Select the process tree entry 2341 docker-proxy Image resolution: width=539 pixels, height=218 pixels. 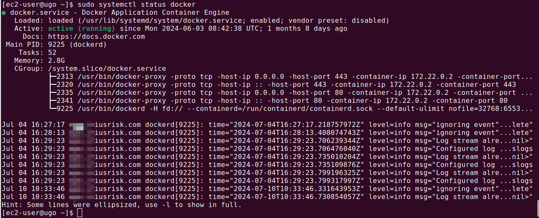pyautogui.click(x=278, y=101)
